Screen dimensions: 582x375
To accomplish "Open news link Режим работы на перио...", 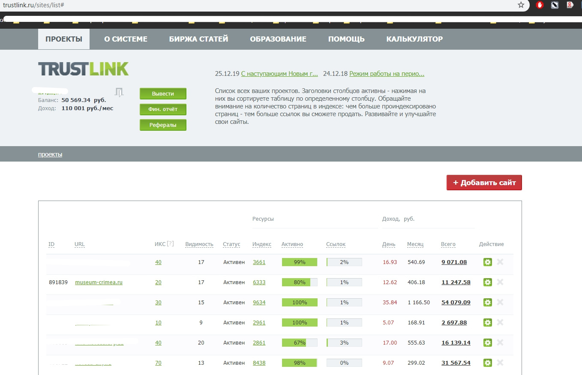I will (x=387, y=74).
